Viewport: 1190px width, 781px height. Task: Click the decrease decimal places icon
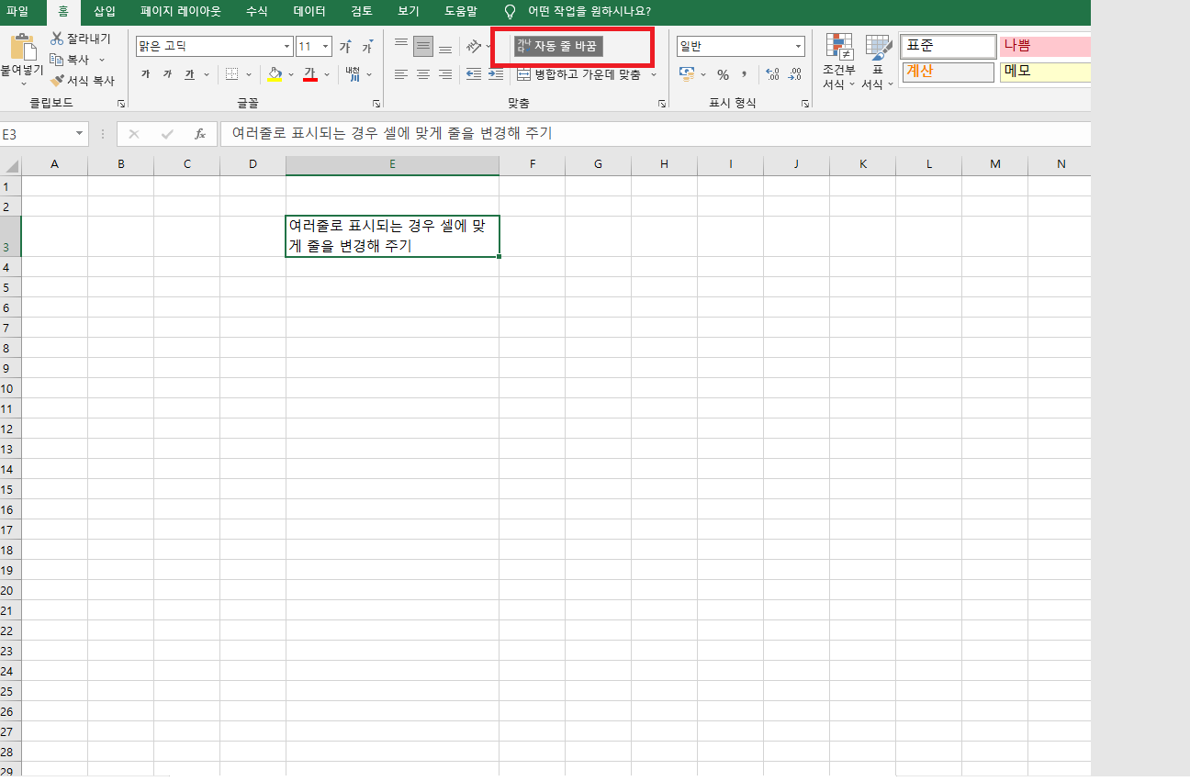tap(795, 74)
